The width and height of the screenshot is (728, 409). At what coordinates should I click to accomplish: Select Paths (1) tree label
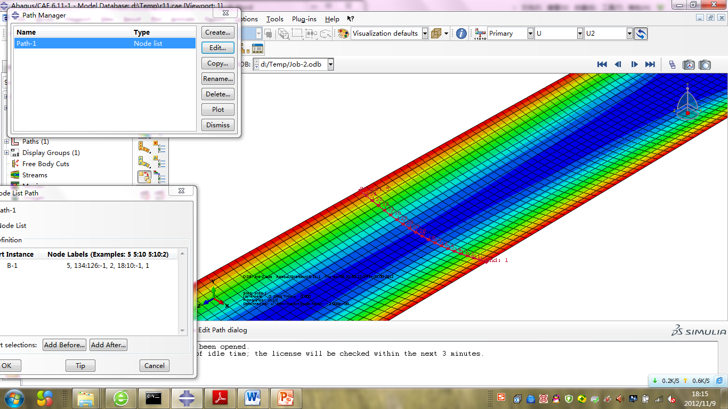(x=36, y=142)
